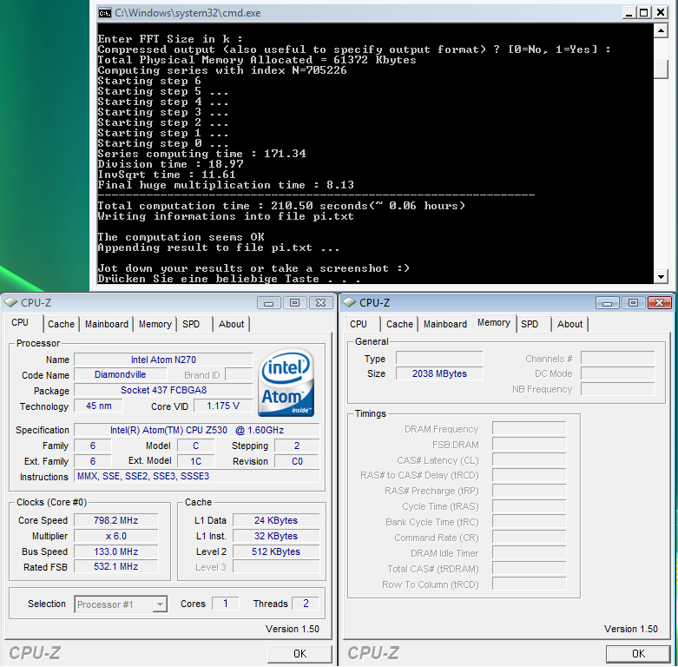Open About tab in left CPU-Z window
The width and height of the screenshot is (678, 667).
point(231,324)
